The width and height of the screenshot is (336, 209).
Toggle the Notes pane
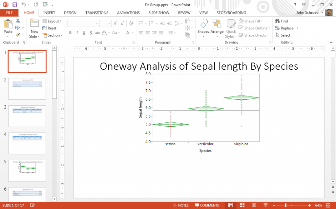tap(181, 205)
